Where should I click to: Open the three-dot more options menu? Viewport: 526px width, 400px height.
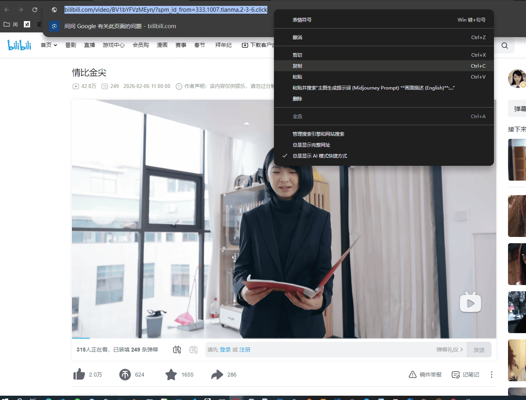click(491, 374)
